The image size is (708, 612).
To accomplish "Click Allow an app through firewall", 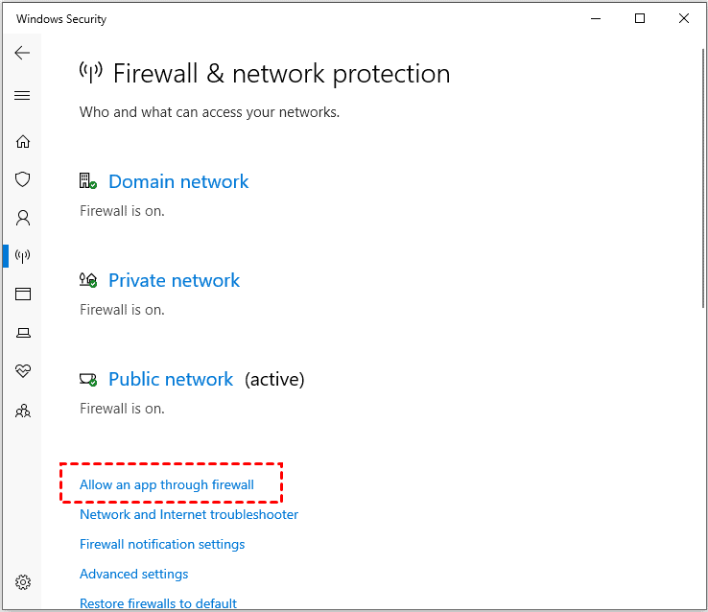I will point(167,485).
